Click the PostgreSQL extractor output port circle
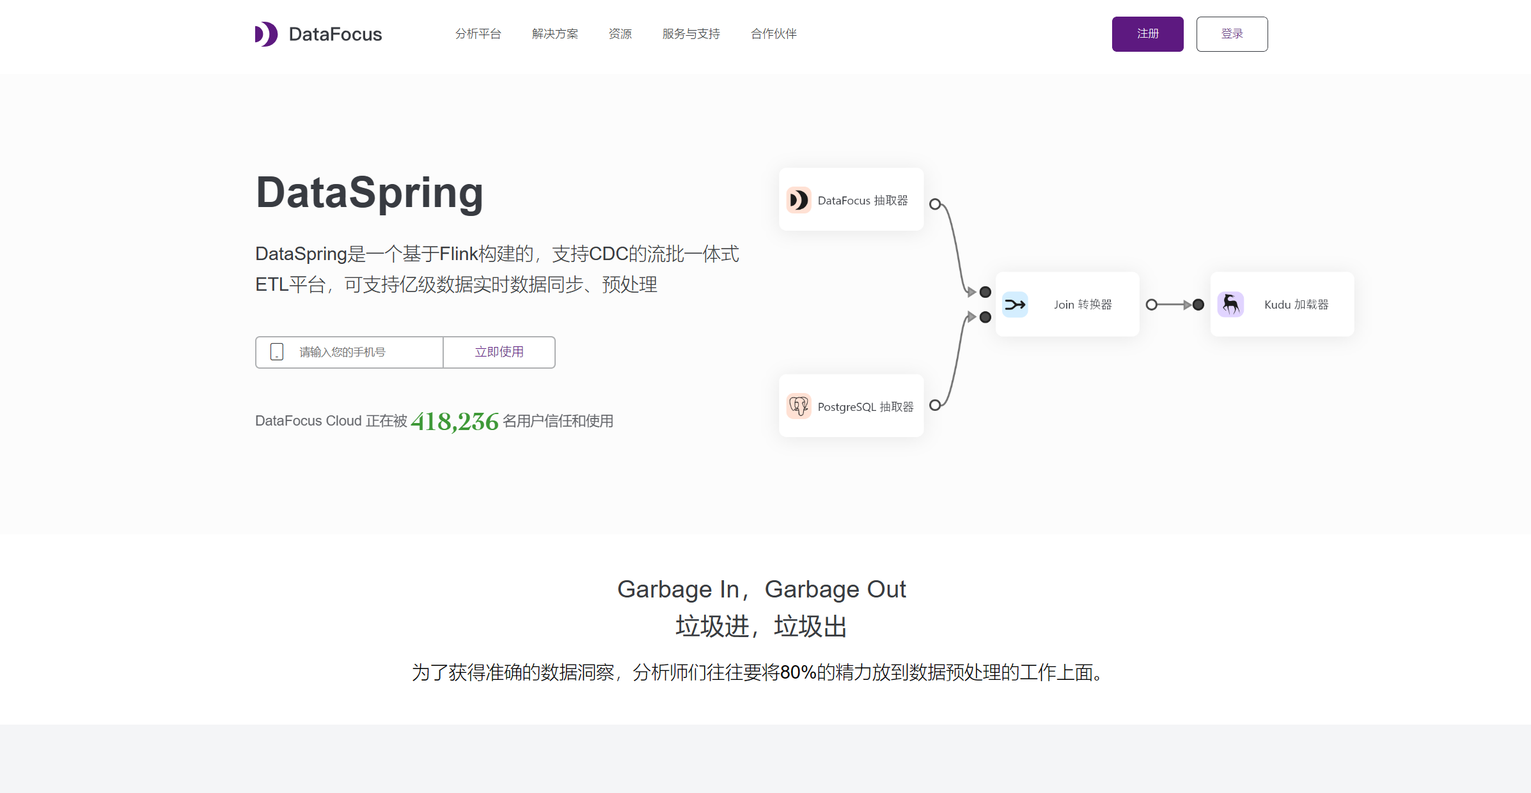Viewport: 1531px width, 793px height. 935,405
